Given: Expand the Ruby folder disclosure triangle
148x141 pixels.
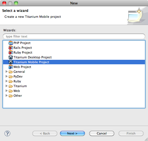Looking at the screenshot, I should pyautogui.click(x=6, y=81).
